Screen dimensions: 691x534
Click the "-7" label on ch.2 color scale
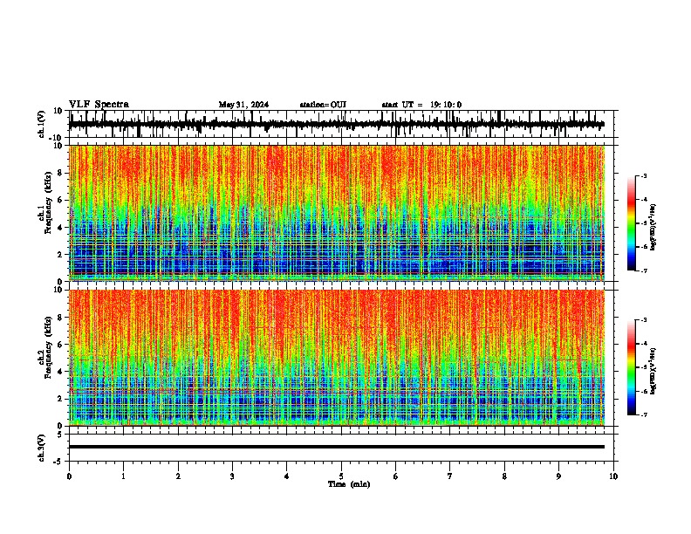click(644, 414)
